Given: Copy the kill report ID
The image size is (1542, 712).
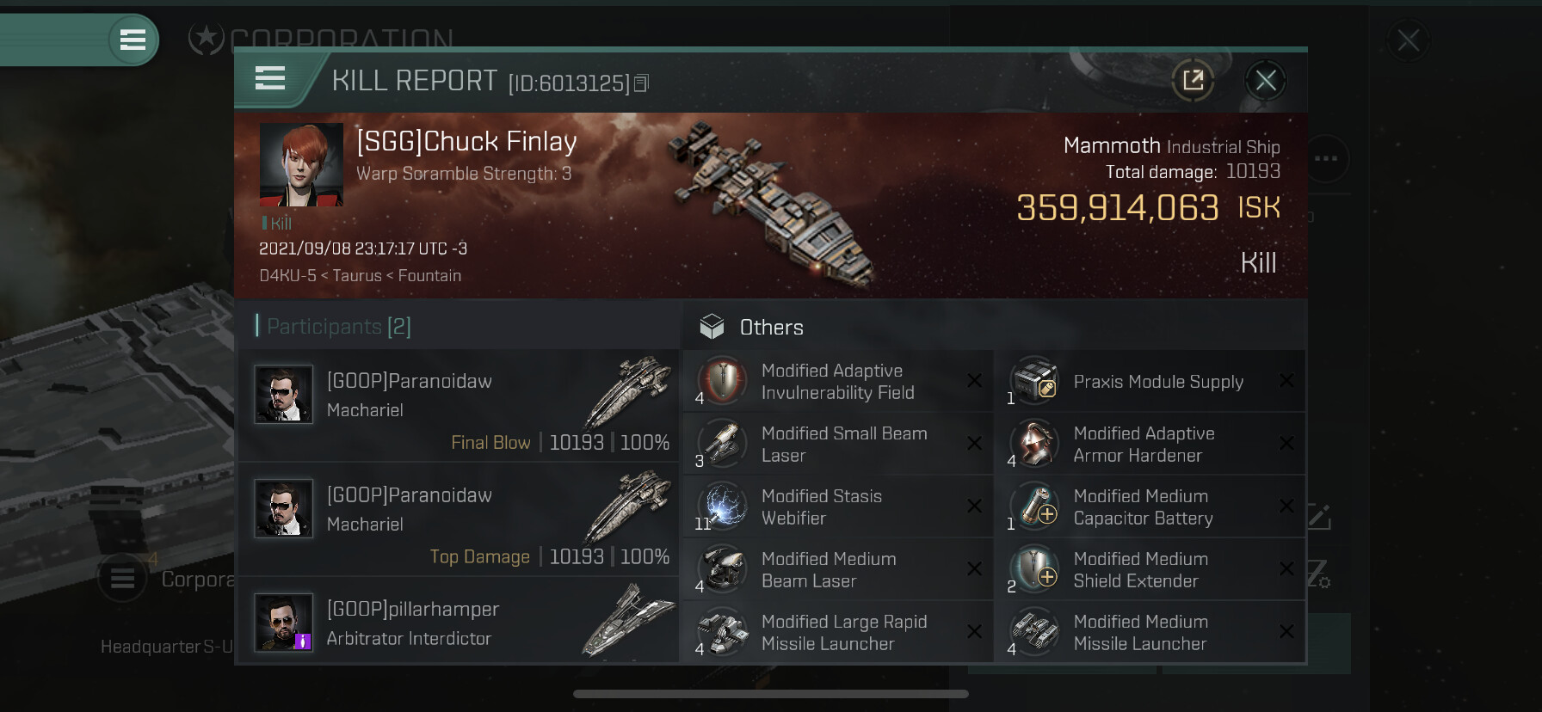Looking at the screenshot, I should [641, 83].
